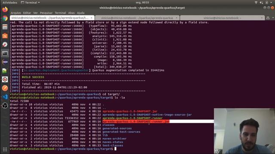Click the Terminal icon in the dock

click(x=5, y=53)
